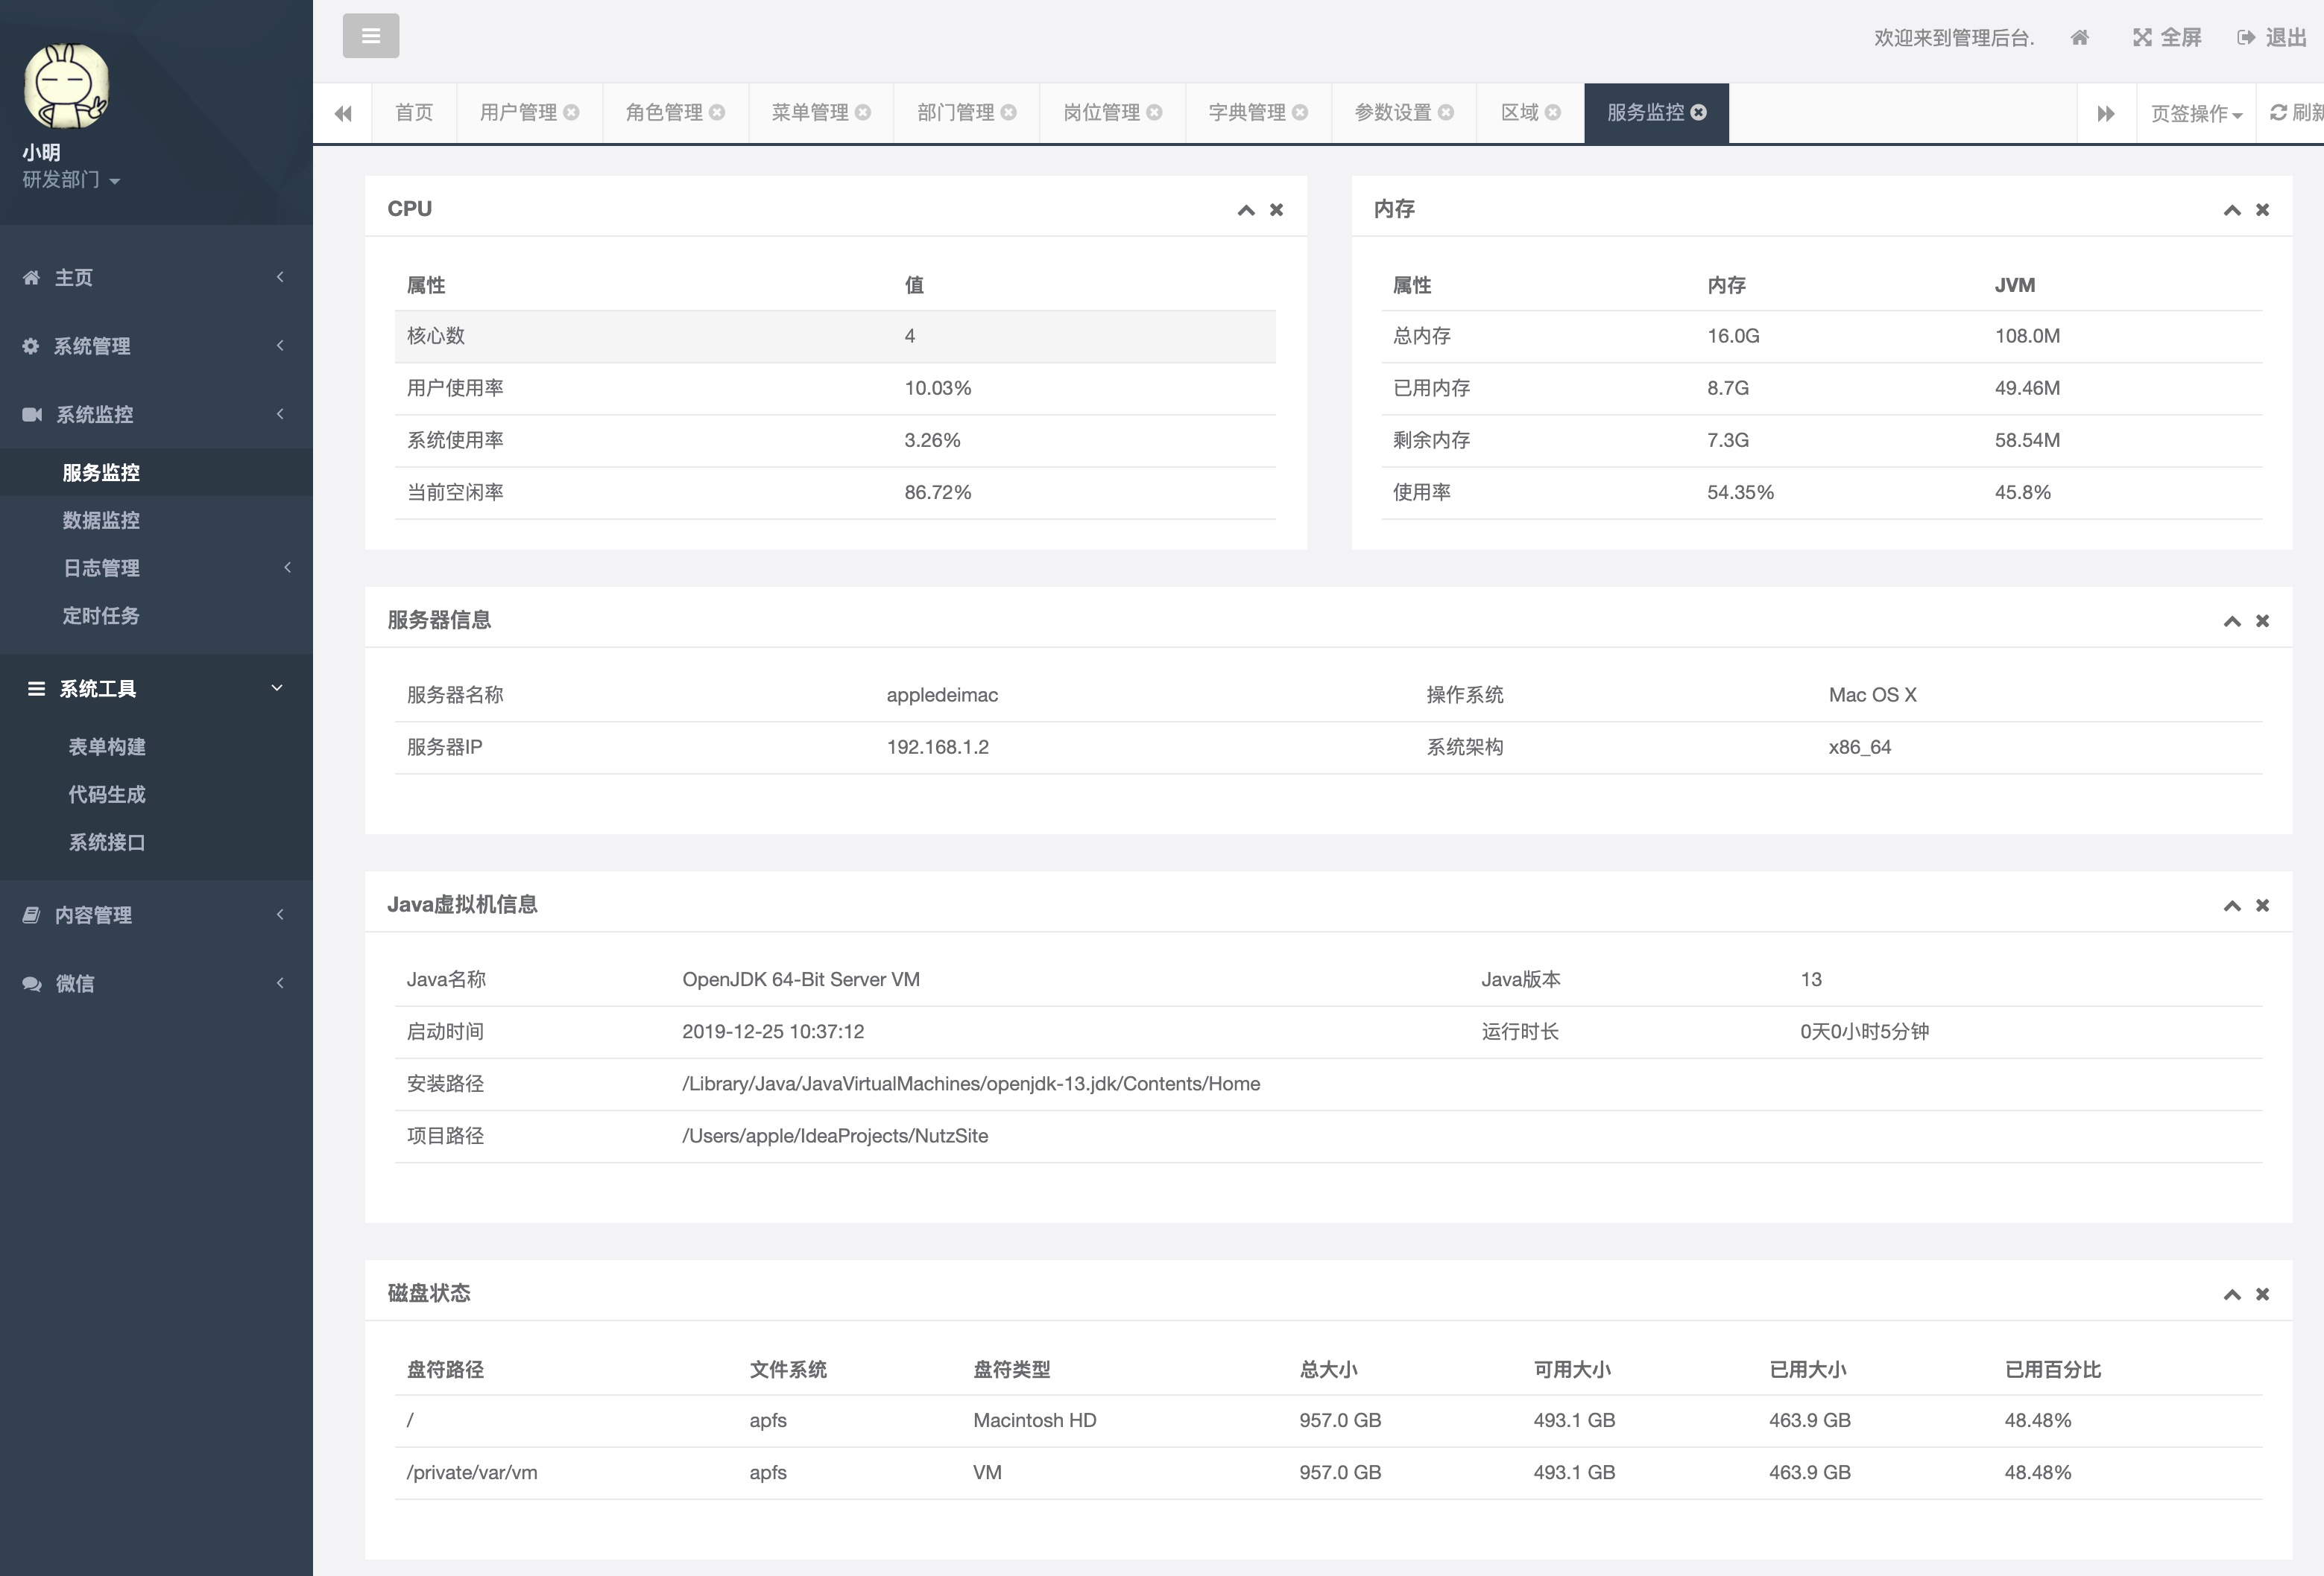Open 数据监控 in the sidebar
This screenshot has height=1576, width=2324.
pyautogui.click(x=101, y=520)
